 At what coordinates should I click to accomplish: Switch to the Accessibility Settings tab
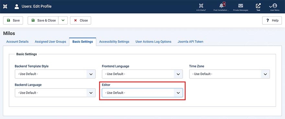point(114,42)
